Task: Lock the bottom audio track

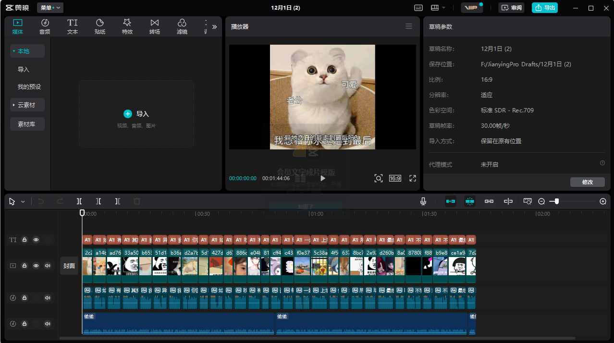Action: (25, 324)
